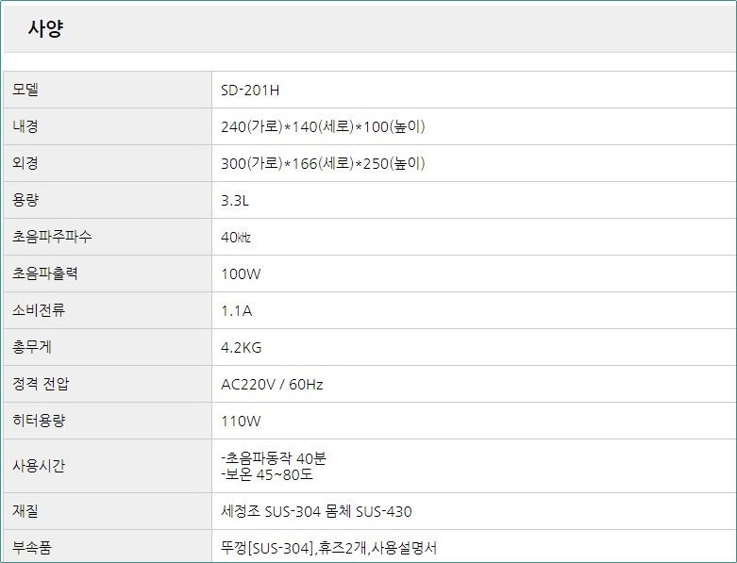Click the 초음파동작 40분 usage time text

tap(274, 457)
